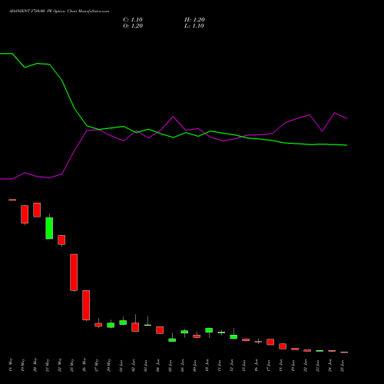
Task: Click the green candle above 10 Jun
Action: point(209,330)
